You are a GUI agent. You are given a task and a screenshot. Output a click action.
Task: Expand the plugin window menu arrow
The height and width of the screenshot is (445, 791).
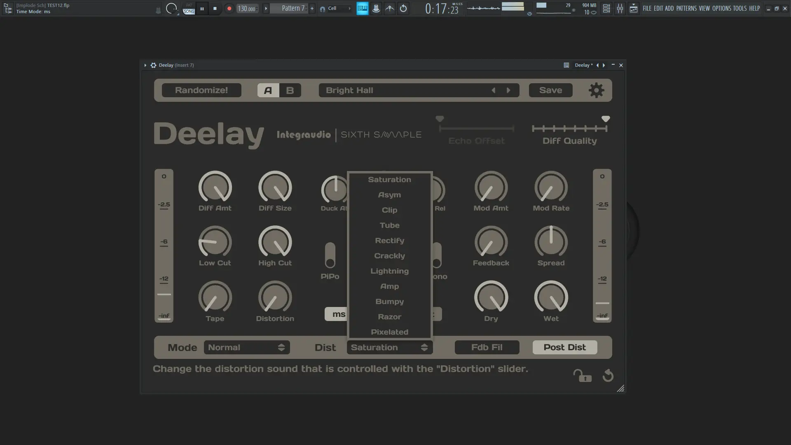tap(145, 65)
